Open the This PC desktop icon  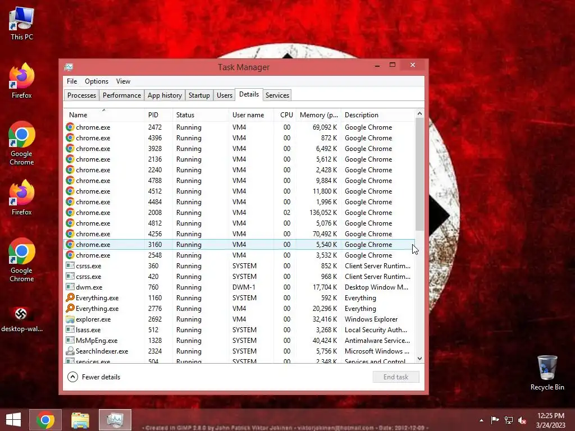(x=22, y=24)
